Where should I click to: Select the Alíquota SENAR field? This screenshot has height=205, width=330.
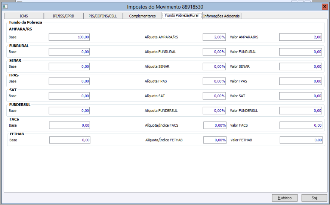pyautogui.click(x=214, y=66)
